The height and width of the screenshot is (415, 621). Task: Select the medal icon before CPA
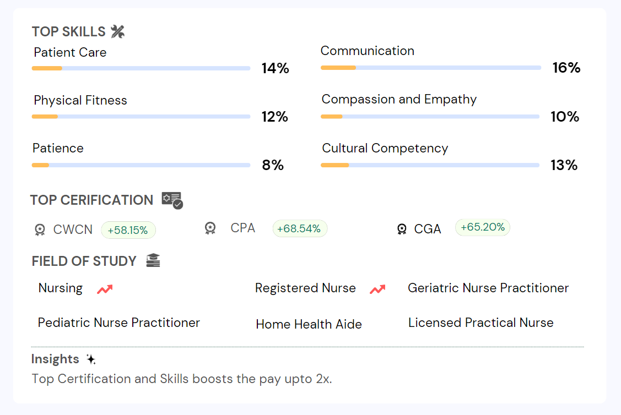click(x=210, y=228)
